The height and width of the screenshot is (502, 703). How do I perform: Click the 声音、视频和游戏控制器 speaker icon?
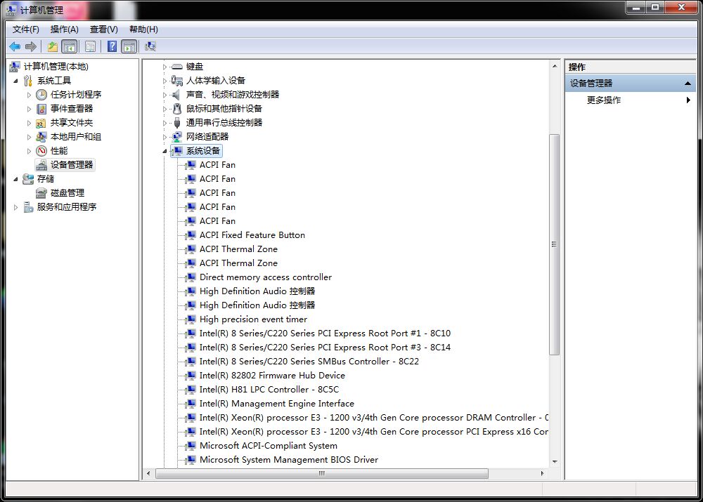(x=176, y=95)
